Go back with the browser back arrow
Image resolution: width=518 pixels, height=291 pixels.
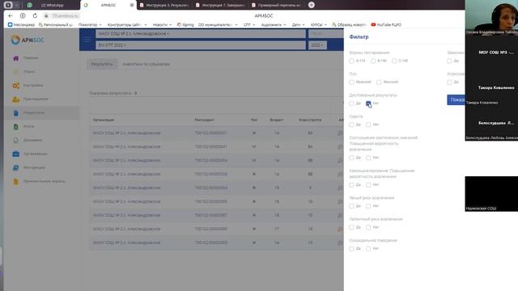[11, 15]
